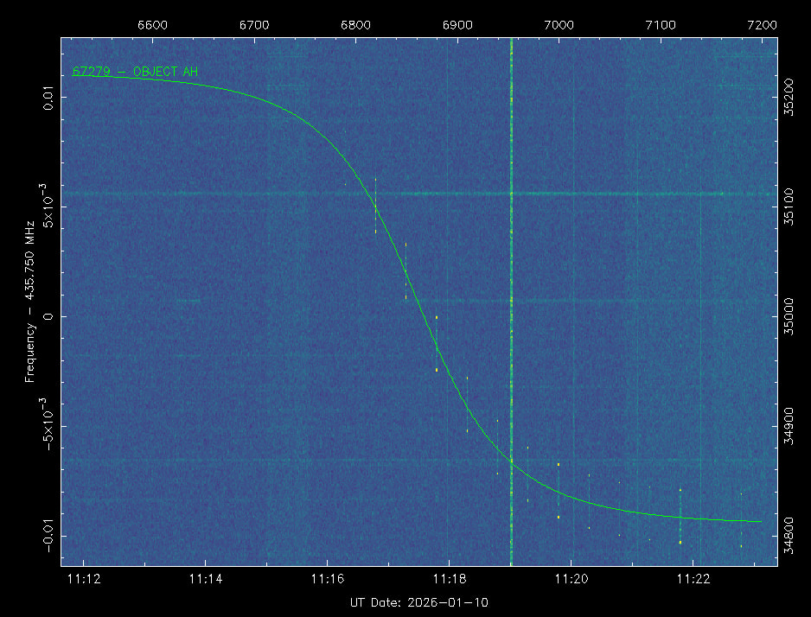The width and height of the screenshot is (811, 617).
Task: Click the 6600 label on top axis
Action: (153, 25)
